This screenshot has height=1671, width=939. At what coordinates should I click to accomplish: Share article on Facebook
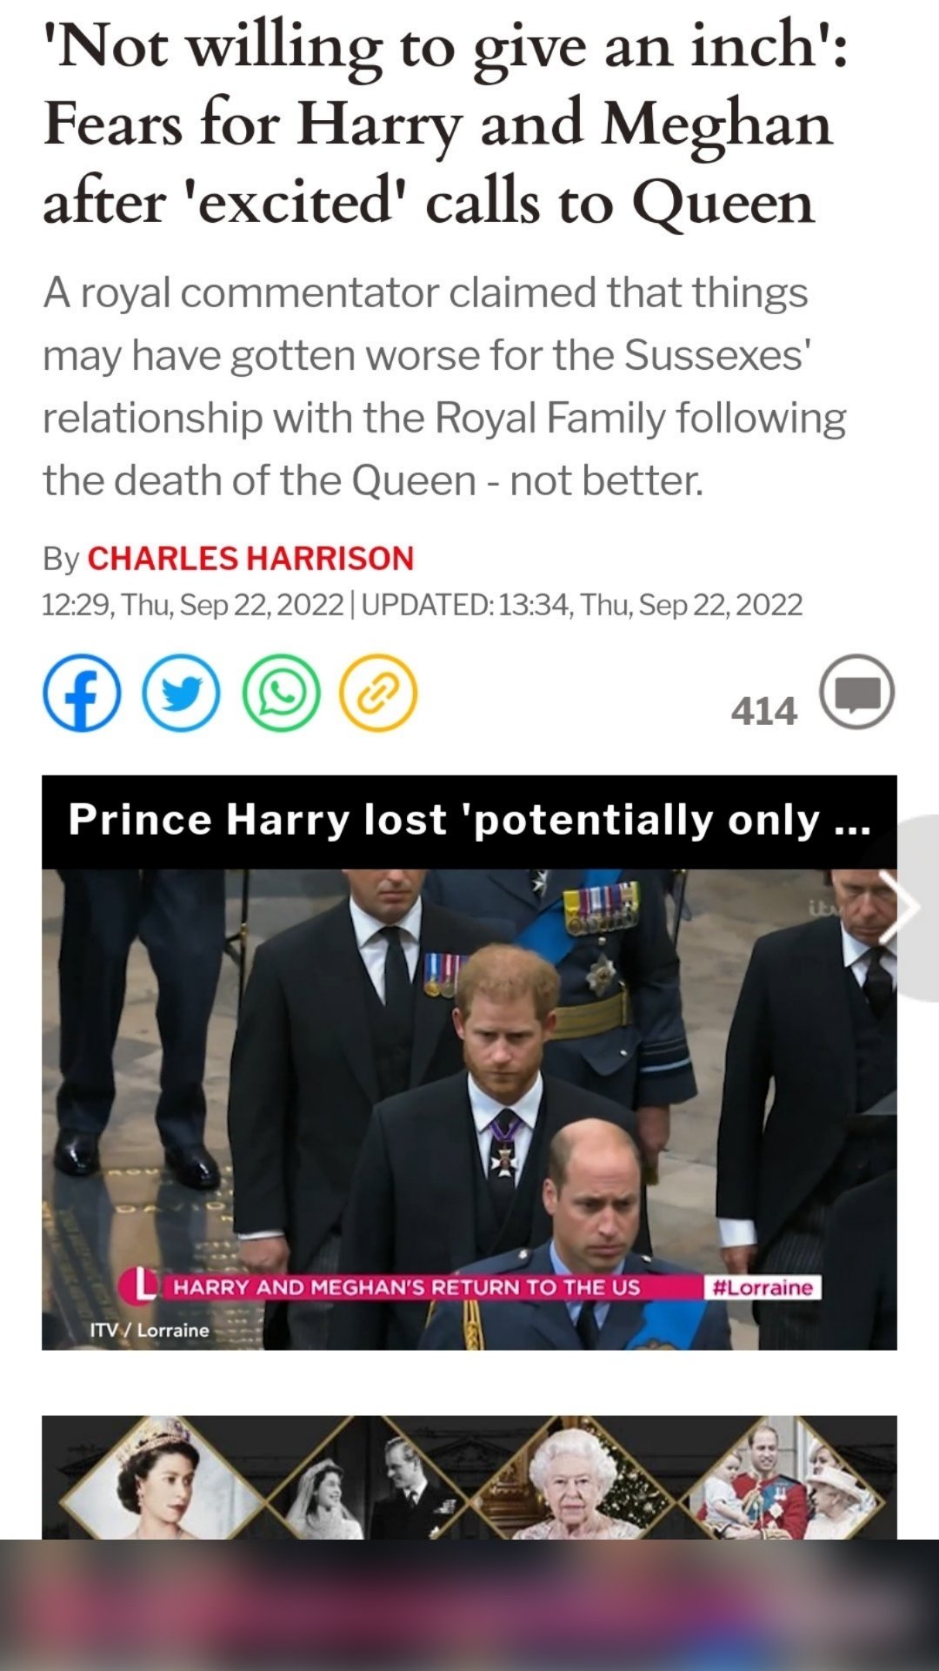tap(82, 693)
